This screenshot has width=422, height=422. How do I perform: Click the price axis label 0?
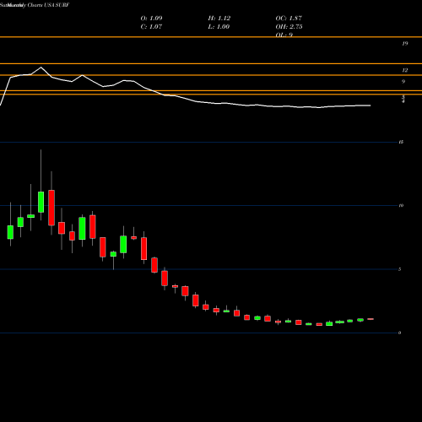pyautogui.click(x=400, y=333)
